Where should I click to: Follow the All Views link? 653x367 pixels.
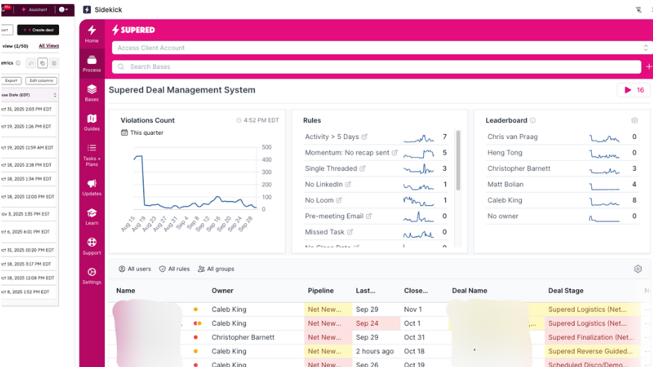click(49, 46)
